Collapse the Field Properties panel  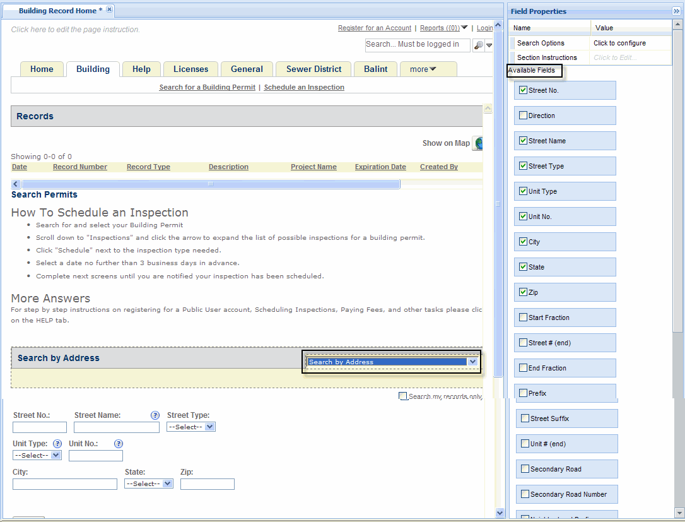pos(677,11)
